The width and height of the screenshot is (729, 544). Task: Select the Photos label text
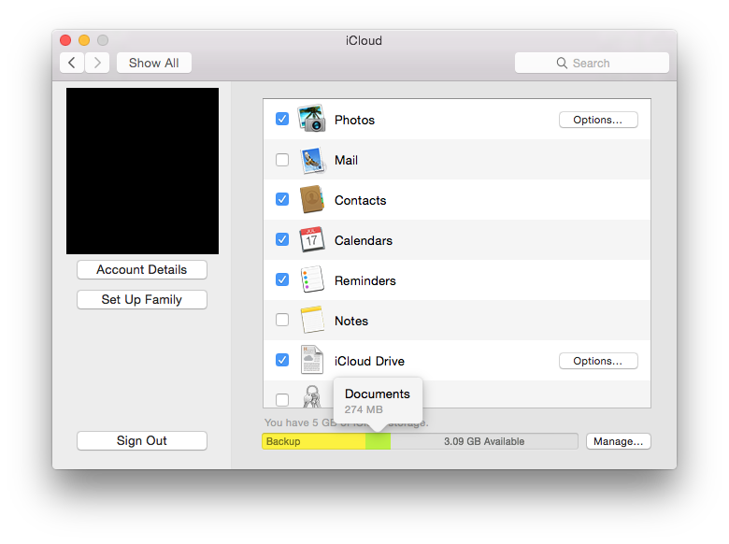pyautogui.click(x=355, y=120)
